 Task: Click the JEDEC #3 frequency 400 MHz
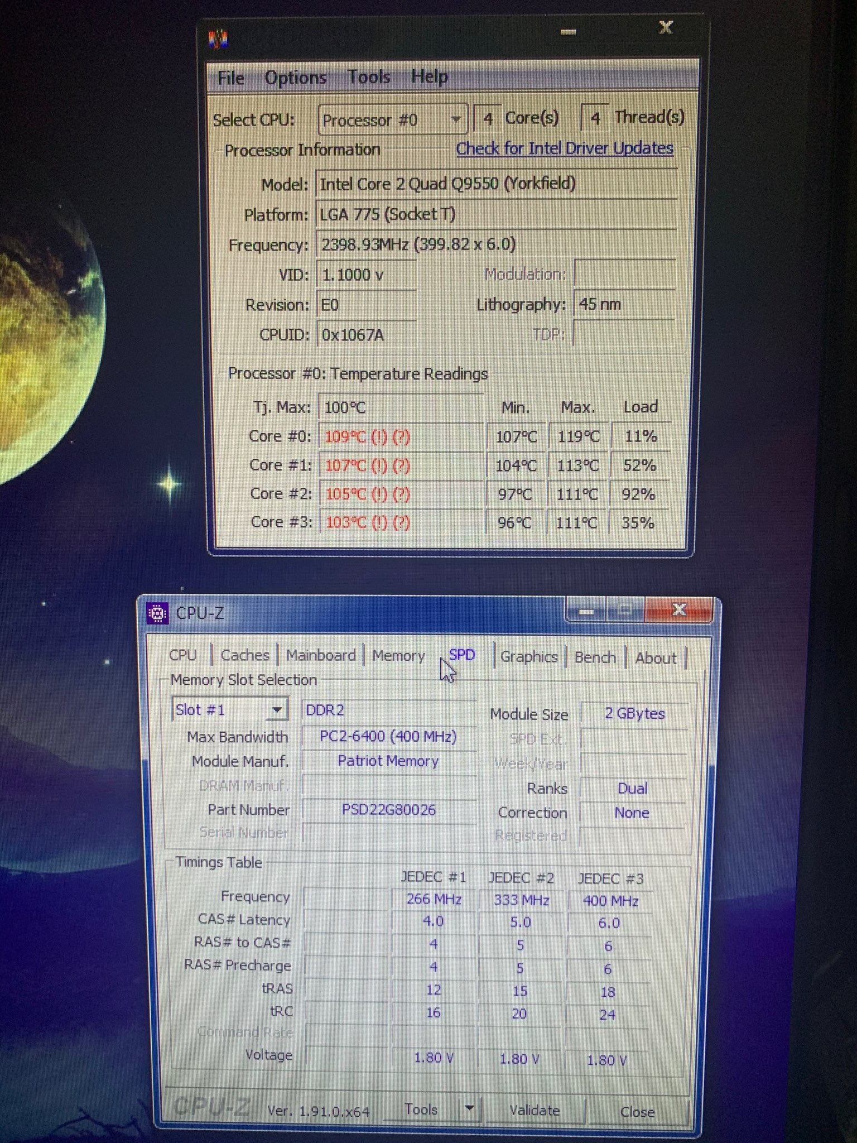pos(610,901)
